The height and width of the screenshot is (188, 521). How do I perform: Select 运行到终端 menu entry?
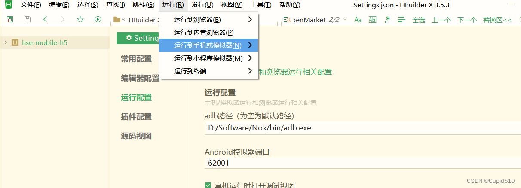click(x=208, y=71)
